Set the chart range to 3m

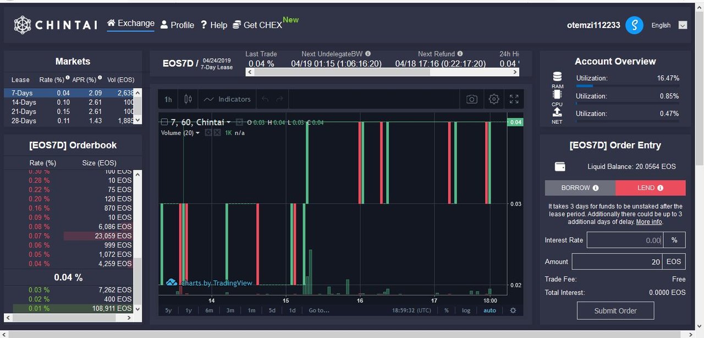[x=230, y=311]
